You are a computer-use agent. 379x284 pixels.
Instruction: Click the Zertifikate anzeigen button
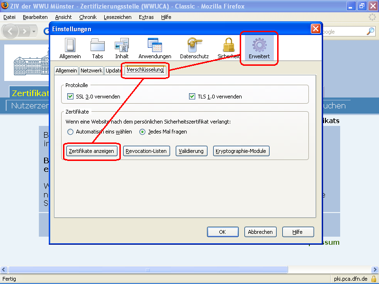91,151
